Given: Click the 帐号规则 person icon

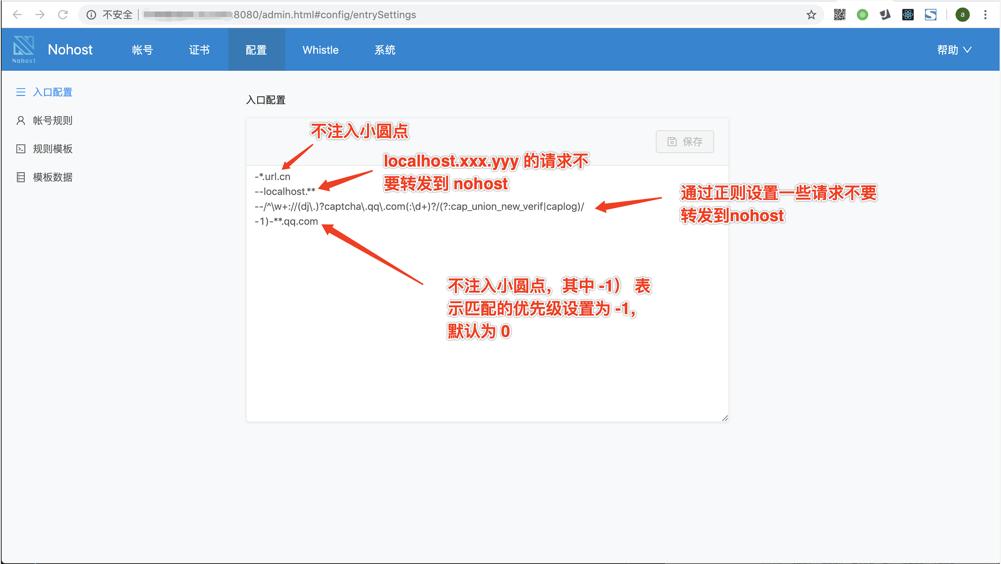Looking at the screenshot, I should (x=21, y=121).
